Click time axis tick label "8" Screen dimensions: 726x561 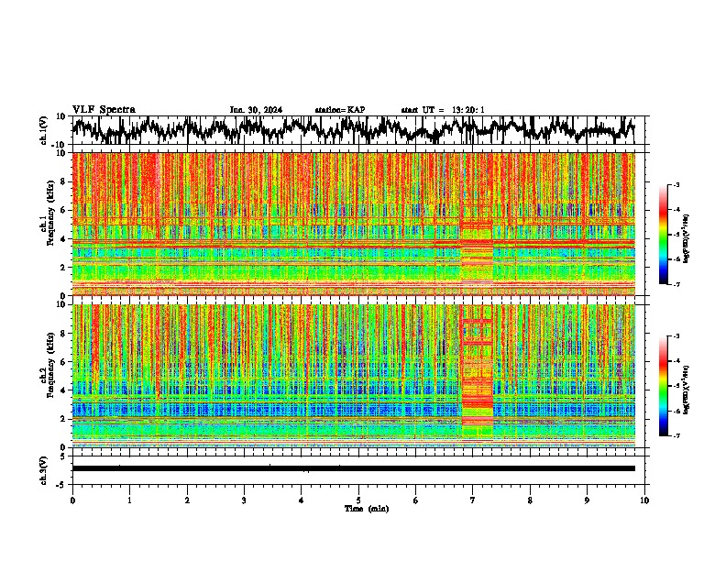click(530, 500)
